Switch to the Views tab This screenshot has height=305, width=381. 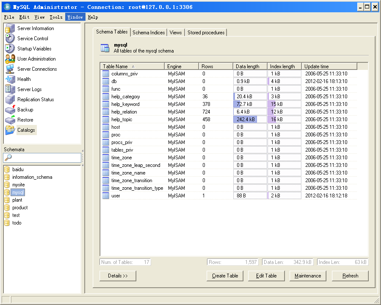click(x=176, y=33)
